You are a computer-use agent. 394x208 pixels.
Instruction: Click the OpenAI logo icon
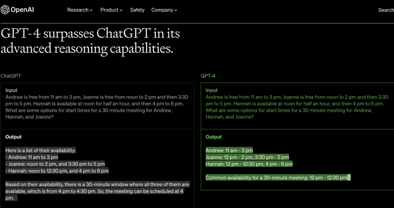7,10
